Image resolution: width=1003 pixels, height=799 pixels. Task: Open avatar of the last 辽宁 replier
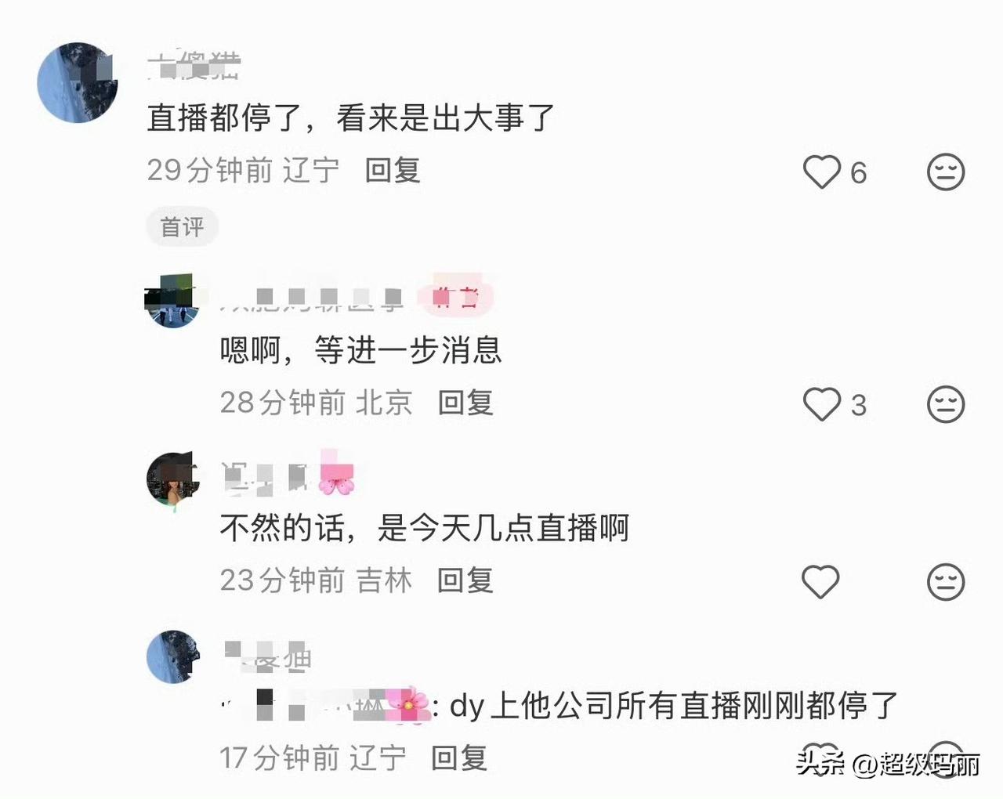(x=172, y=656)
